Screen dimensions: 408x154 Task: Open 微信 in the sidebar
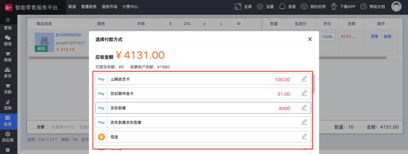(x=8, y=40)
